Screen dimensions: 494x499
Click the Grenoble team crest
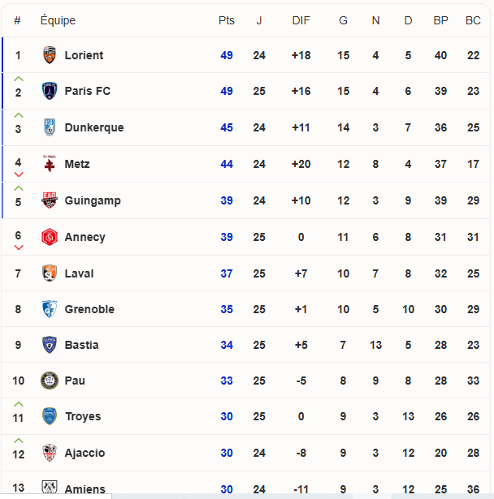click(50, 309)
